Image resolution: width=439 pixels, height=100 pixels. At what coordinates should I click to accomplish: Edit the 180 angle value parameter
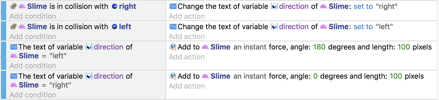[x=319, y=47]
